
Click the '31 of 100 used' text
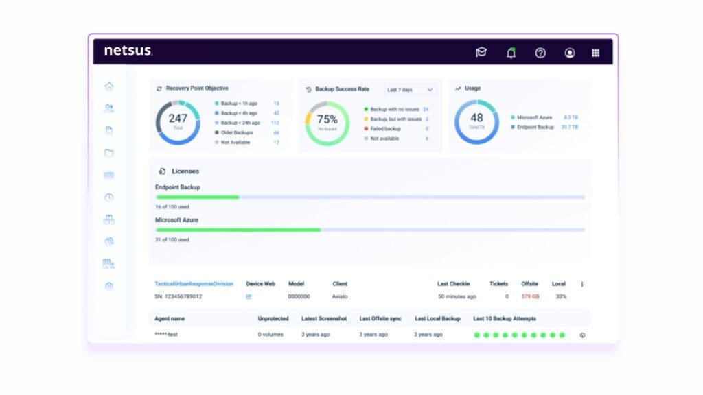click(x=172, y=239)
